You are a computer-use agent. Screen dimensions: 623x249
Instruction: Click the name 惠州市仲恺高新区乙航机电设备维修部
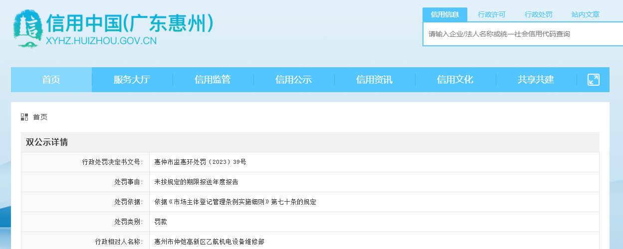(x=209, y=242)
